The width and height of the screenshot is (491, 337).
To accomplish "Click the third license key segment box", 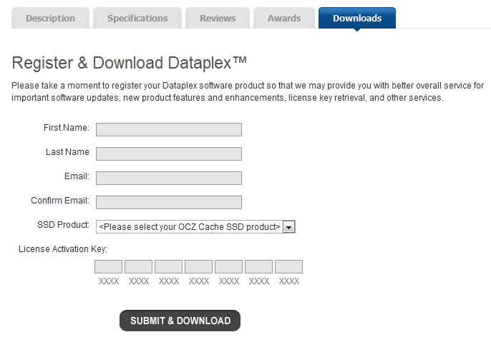I will pos(168,267).
